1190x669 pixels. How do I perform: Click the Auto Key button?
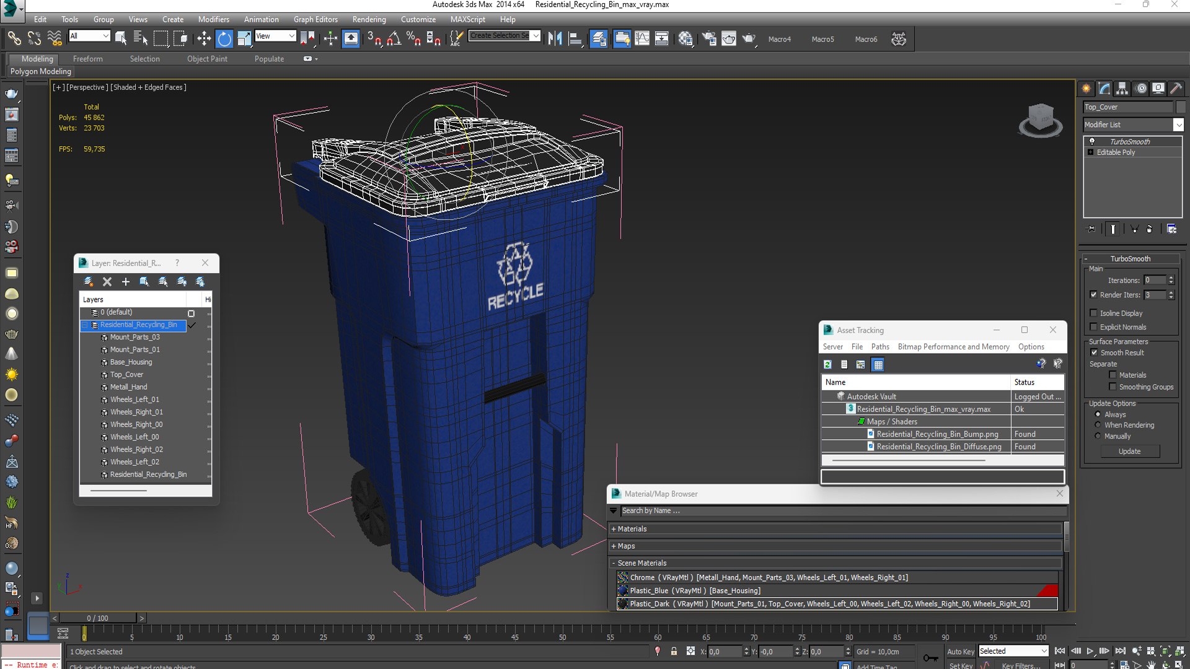pos(960,651)
